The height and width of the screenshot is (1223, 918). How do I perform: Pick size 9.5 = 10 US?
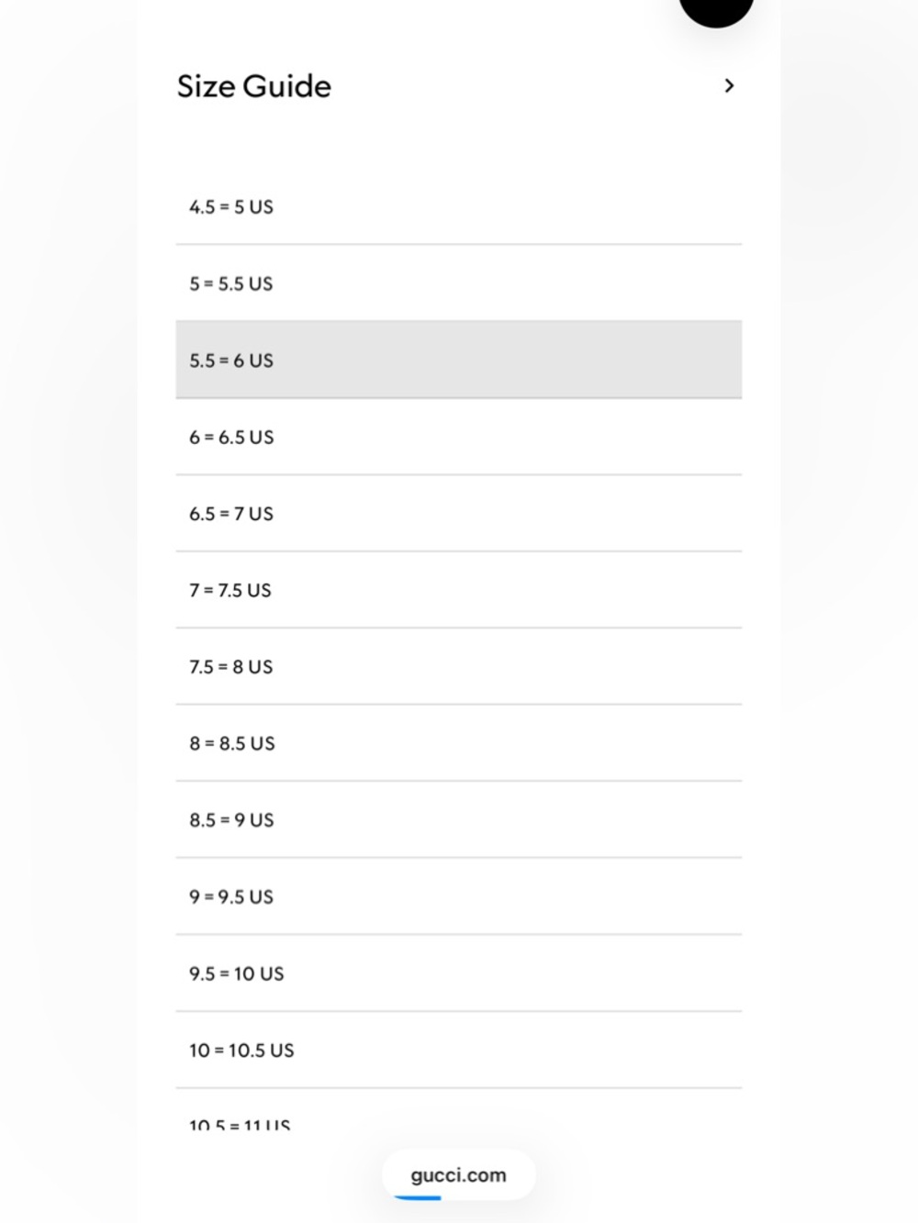459,973
